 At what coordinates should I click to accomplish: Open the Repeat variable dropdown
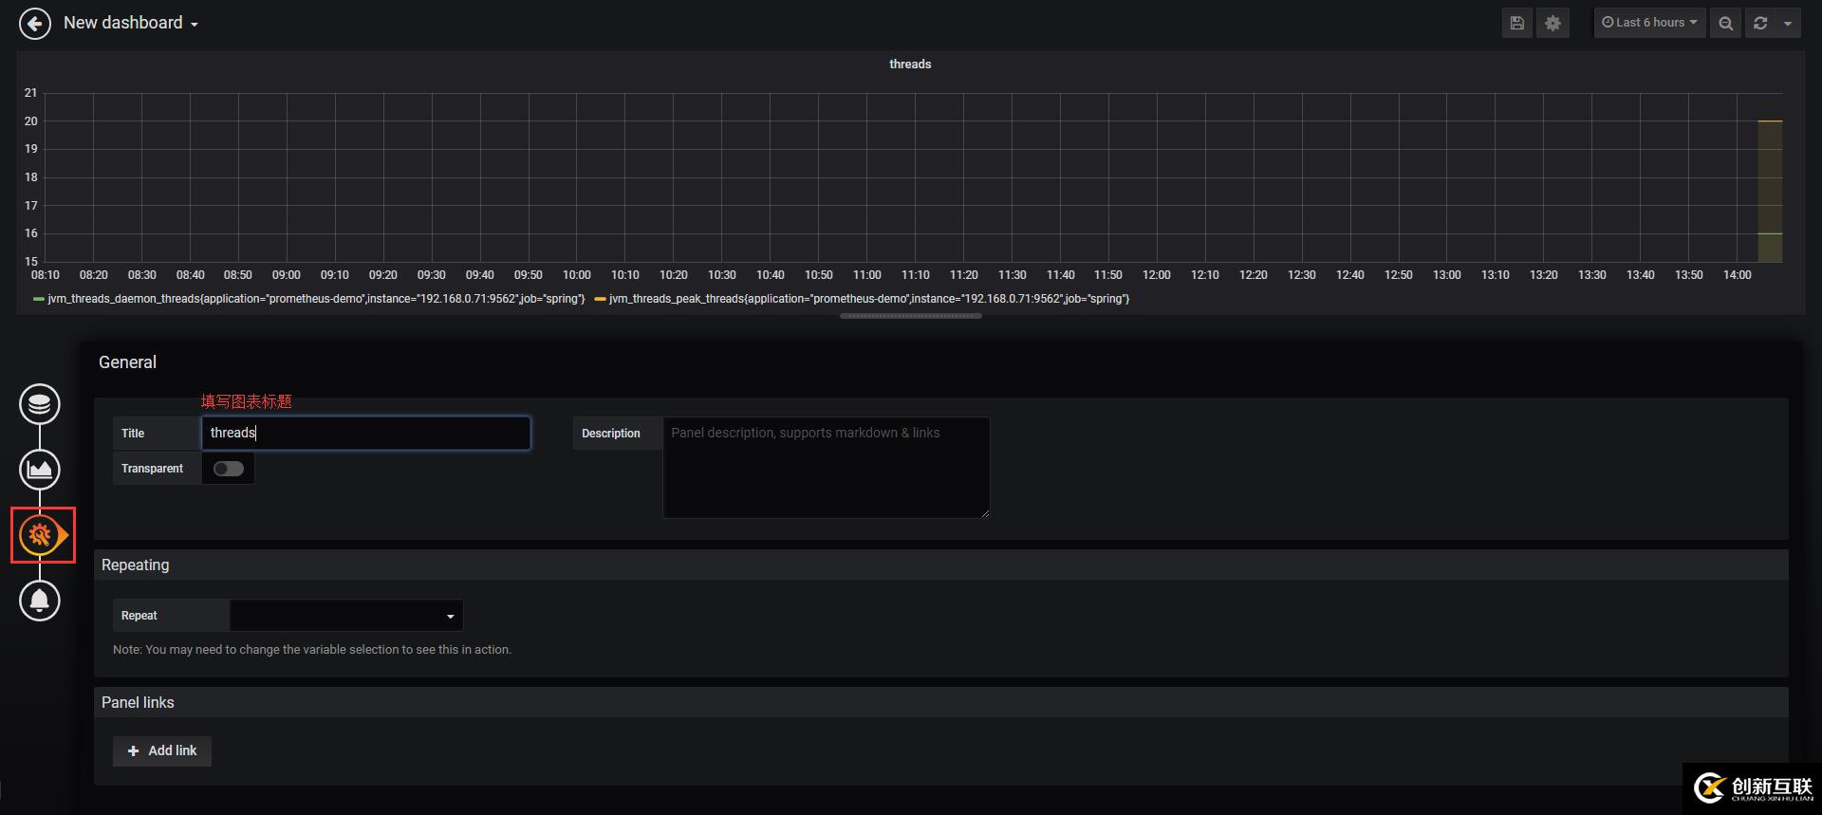click(346, 616)
